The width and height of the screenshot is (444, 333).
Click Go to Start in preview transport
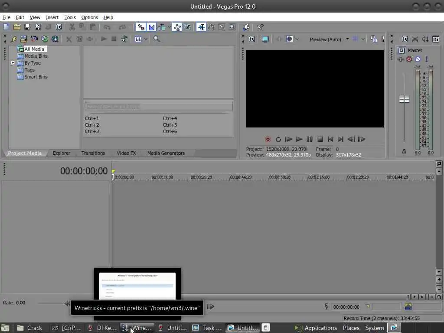click(330, 139)
